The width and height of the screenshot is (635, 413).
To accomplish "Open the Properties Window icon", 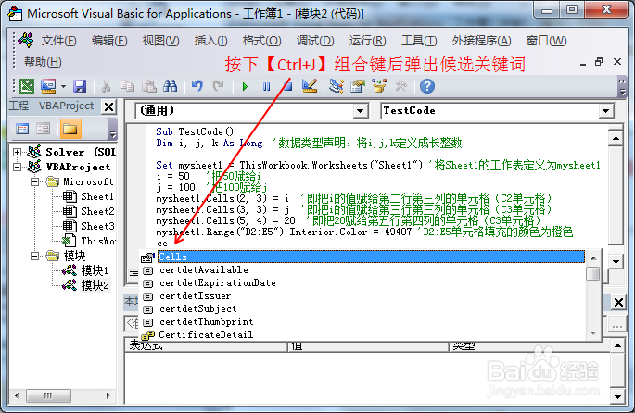I will tap(358, 86).
